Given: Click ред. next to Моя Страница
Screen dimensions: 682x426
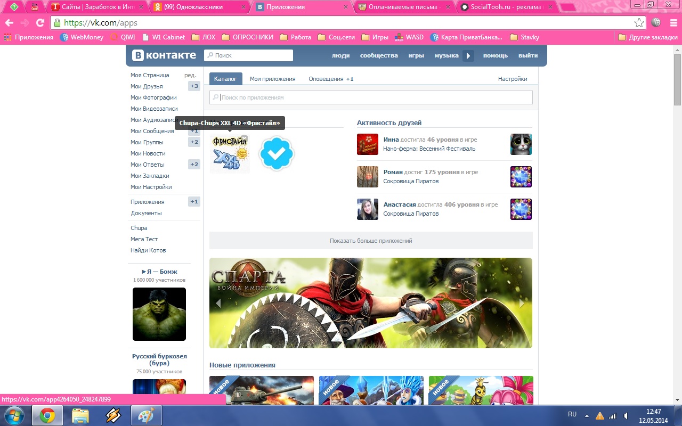Looking at the screenshot, I should coord(190,75).
